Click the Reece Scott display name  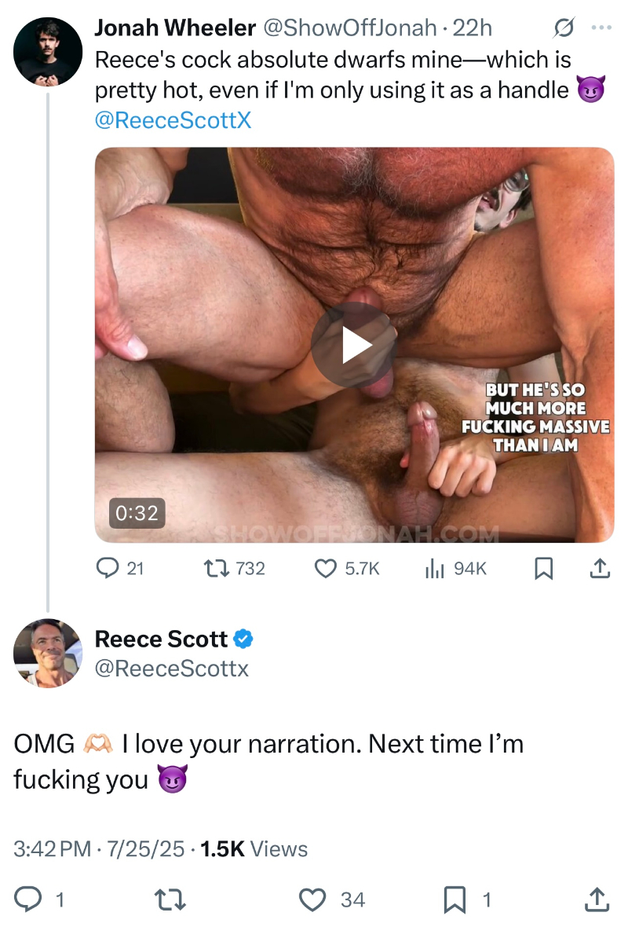[161, 639]
